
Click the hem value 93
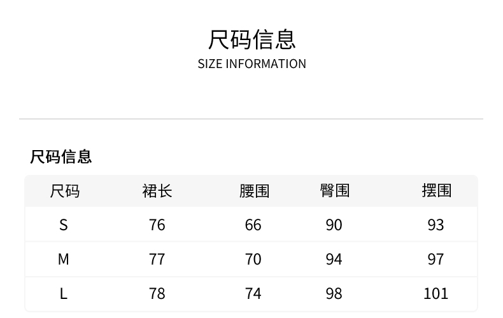(436, 225)
